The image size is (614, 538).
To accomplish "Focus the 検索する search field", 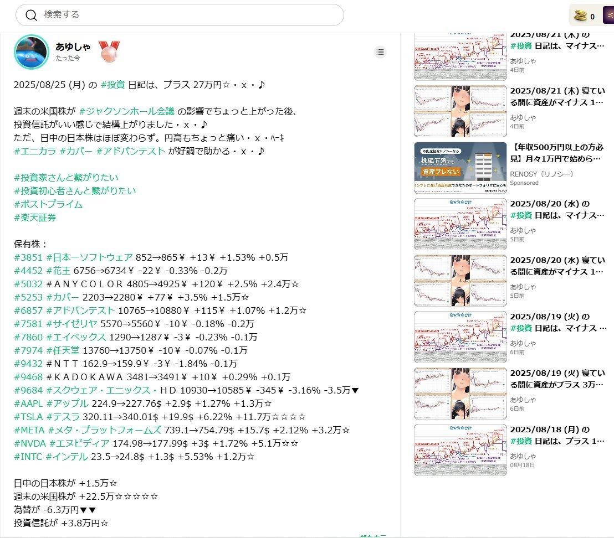I will point(180,15).
